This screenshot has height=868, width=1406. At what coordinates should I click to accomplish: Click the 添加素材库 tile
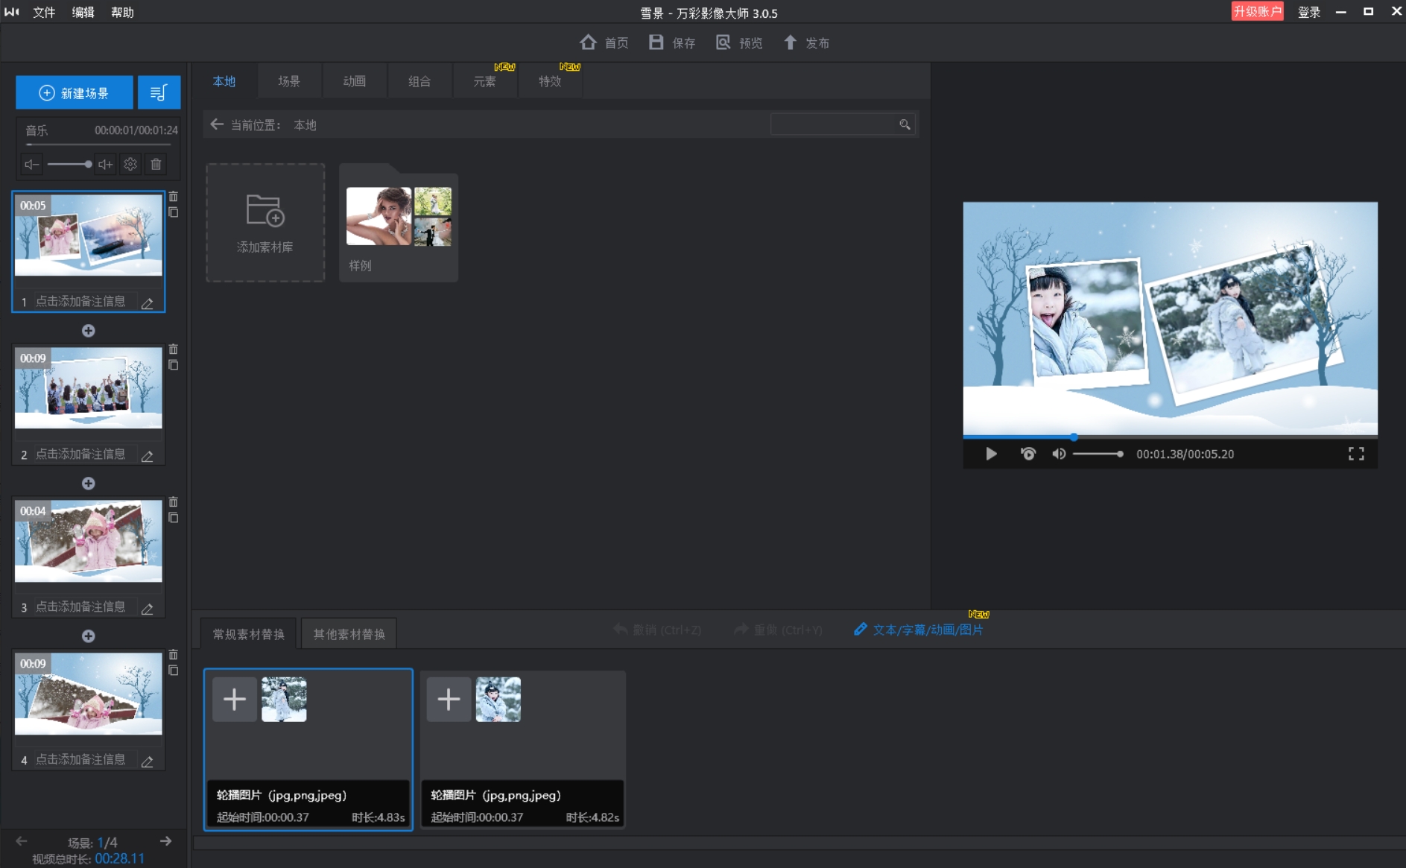(x=265, y=223)
